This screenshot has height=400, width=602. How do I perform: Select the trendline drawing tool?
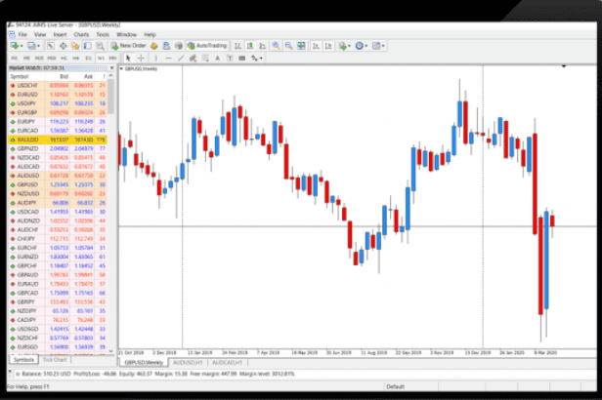181,58
